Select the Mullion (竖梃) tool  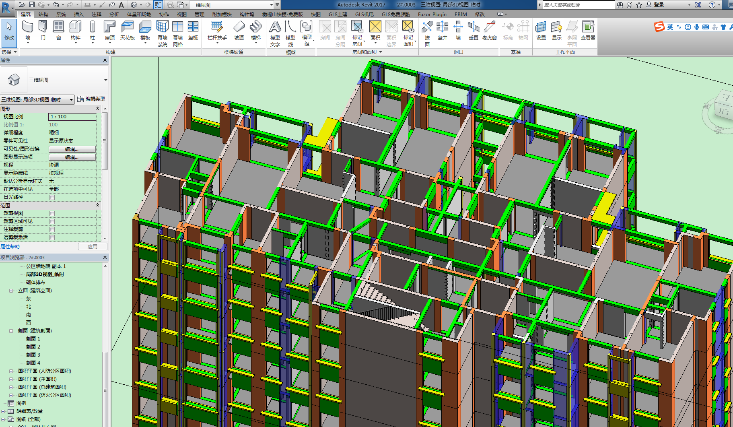[x=193, y=31]
